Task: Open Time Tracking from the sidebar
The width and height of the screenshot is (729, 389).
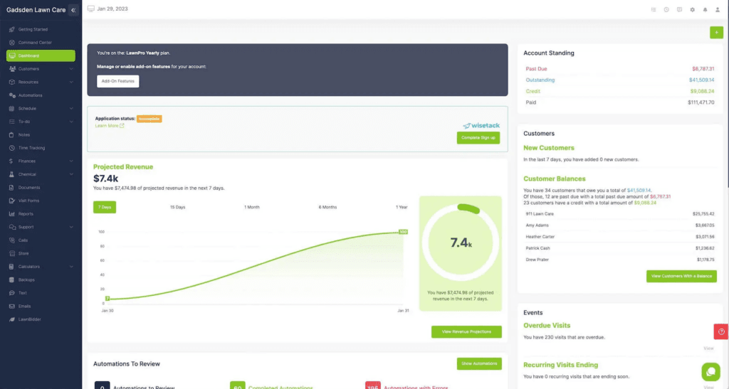Action: [31, 148]
